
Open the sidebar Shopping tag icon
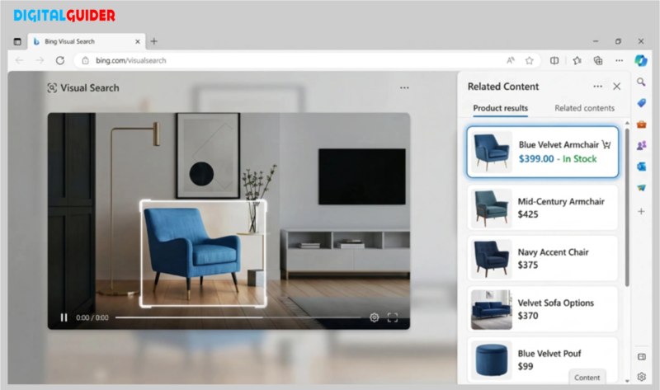(641, 103)
